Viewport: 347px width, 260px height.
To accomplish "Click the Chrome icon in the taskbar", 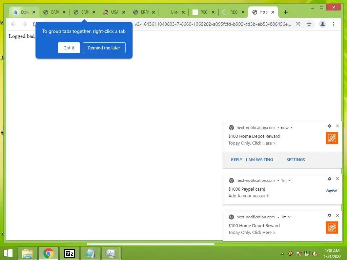I will (x=48, y=253).
